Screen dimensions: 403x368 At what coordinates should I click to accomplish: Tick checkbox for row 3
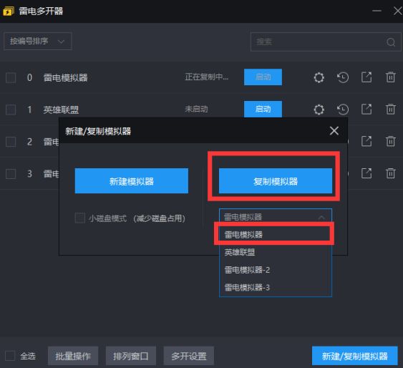(11, 174)
